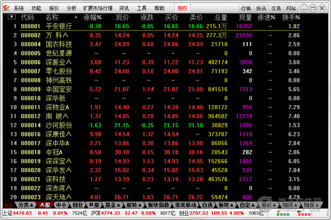Expand the 板块▲ bottom tab
The image size is (331, 220).
click(x=226, y=205)
